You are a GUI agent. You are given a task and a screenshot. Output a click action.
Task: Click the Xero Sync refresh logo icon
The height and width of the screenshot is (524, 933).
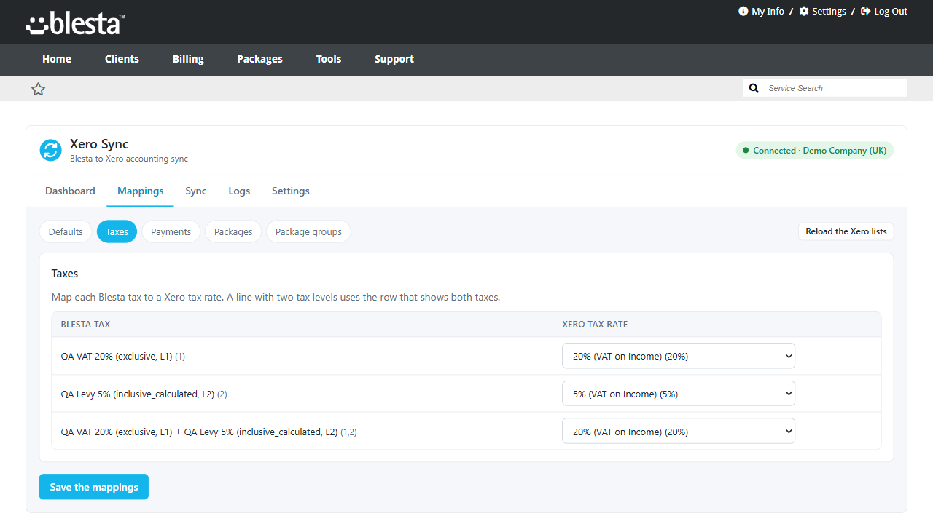point(51,150)
